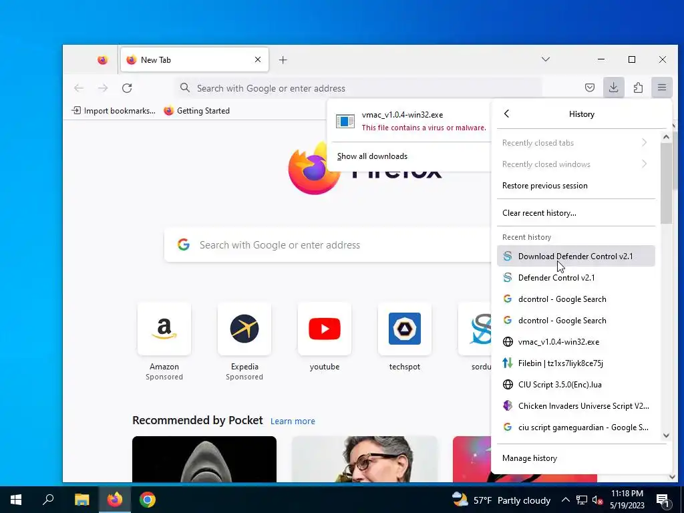Image resolution: width=684 pixels, height=513 pixels.
Task: Open a new tab with plus icon
Action: tap(283, 59)
